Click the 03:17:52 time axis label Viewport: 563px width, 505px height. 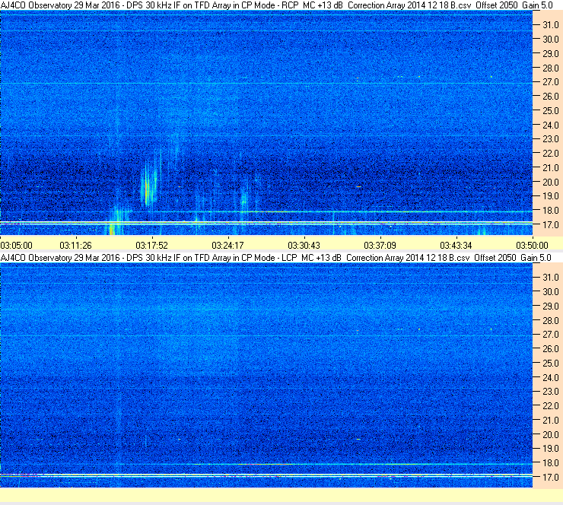pos(152,246)
